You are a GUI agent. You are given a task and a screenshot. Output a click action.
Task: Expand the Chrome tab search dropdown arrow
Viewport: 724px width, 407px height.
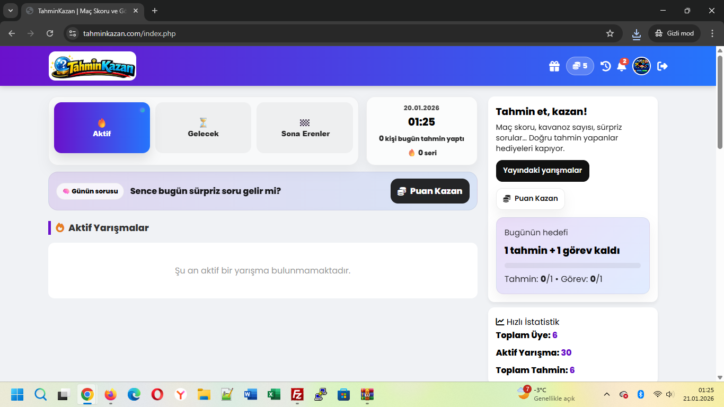11,11
